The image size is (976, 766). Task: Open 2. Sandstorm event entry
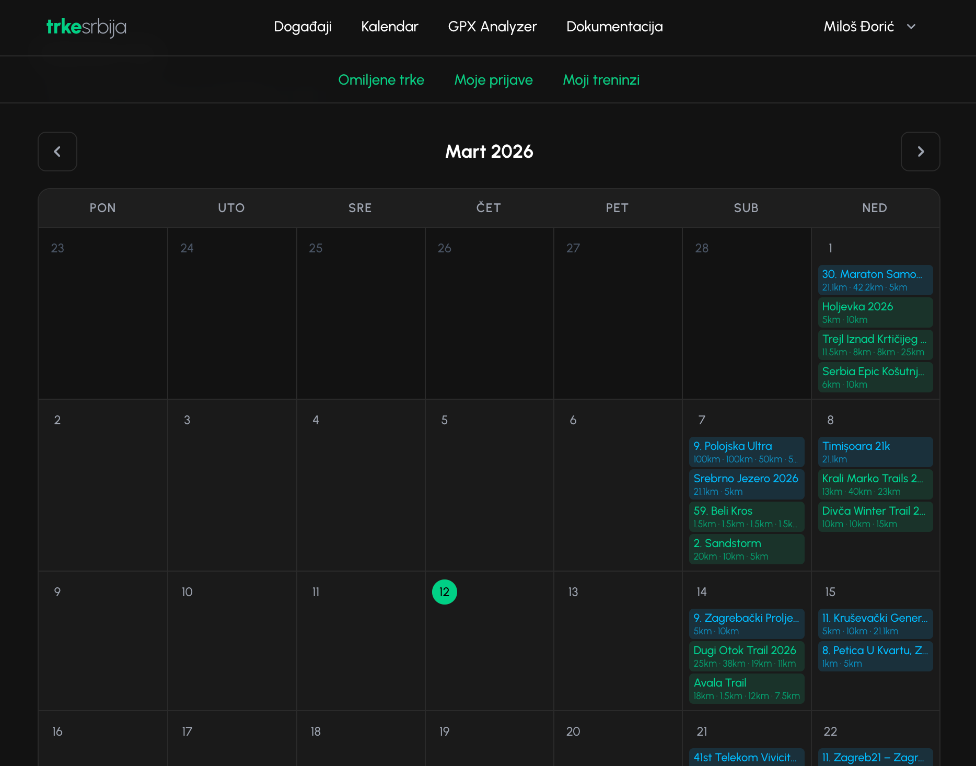(746, 549)
